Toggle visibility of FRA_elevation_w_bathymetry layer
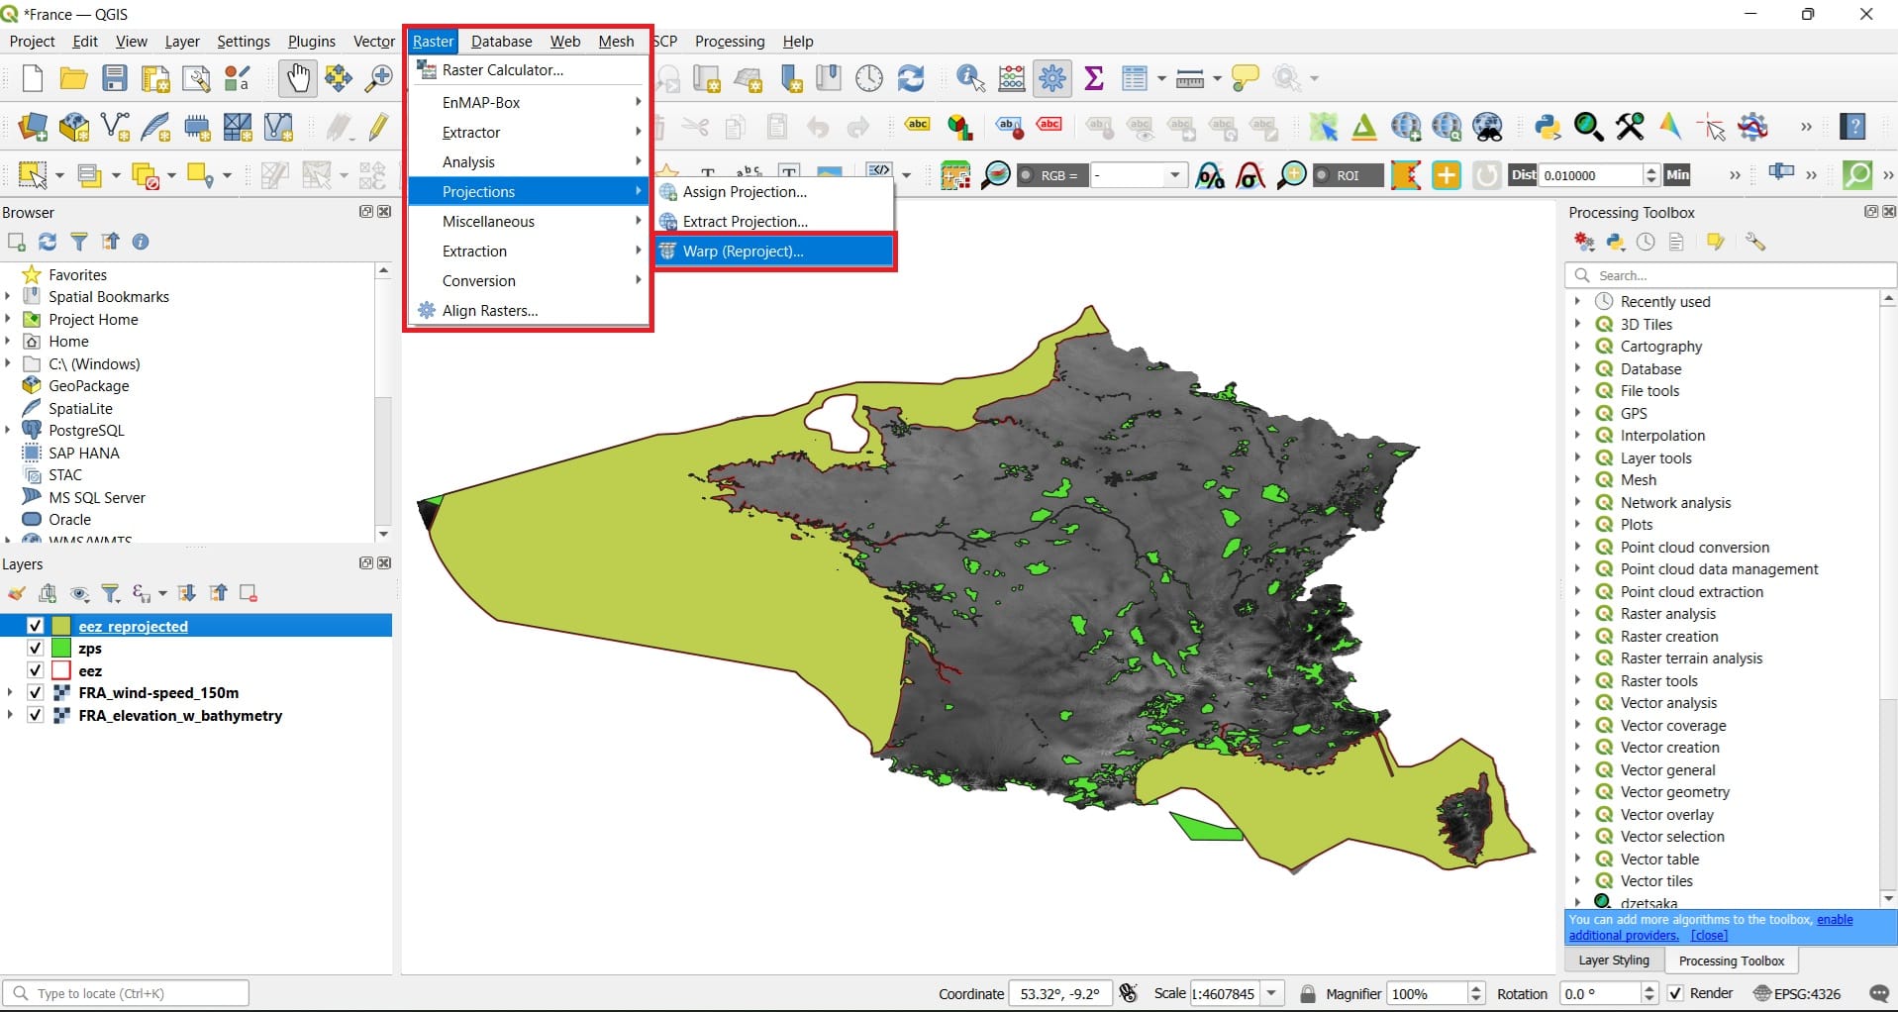1898x1012 pixels. pos(36,715)
